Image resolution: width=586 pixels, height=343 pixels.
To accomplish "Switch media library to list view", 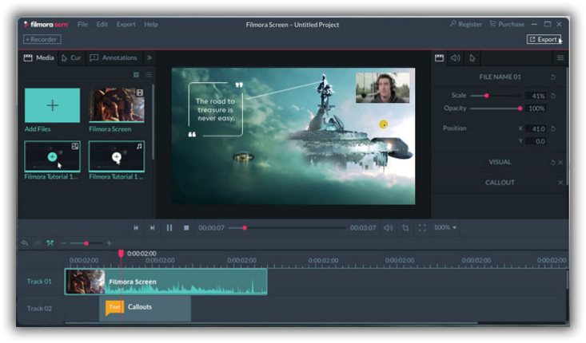I will click(x=149, y=75).
